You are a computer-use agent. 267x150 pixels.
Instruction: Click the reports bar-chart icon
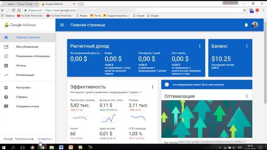(x=6, y=65)
